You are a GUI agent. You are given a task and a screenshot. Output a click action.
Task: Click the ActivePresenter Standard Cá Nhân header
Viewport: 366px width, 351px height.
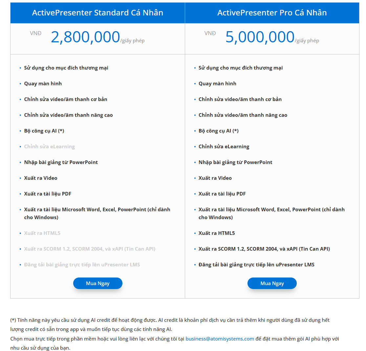[x=97, y=13]
